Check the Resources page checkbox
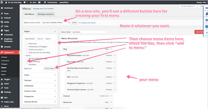 pyautogui.click(x=27, y=44)
